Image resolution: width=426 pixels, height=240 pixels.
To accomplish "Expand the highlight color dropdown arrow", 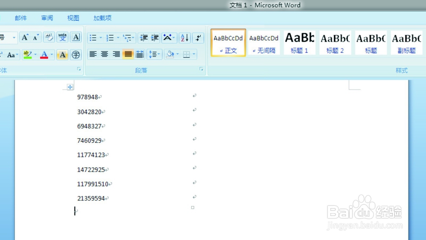I will (35, 54).
